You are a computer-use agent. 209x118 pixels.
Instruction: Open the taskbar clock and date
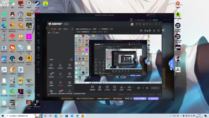click(x=199, y=116)
